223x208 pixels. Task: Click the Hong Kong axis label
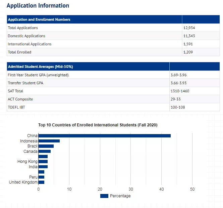coord(27,162)
